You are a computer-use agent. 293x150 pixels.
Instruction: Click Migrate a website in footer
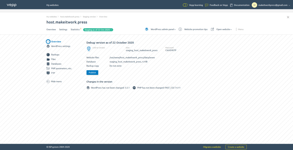coord(212,147)
